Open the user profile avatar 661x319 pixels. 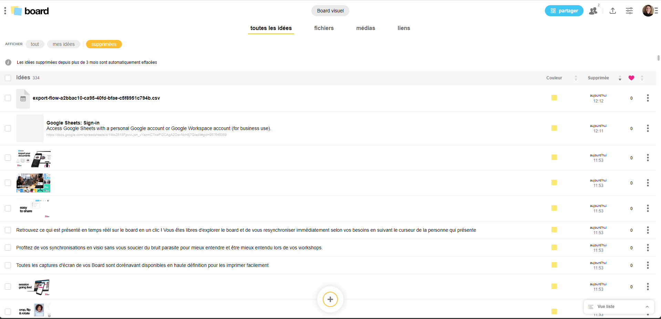[648, 11]
